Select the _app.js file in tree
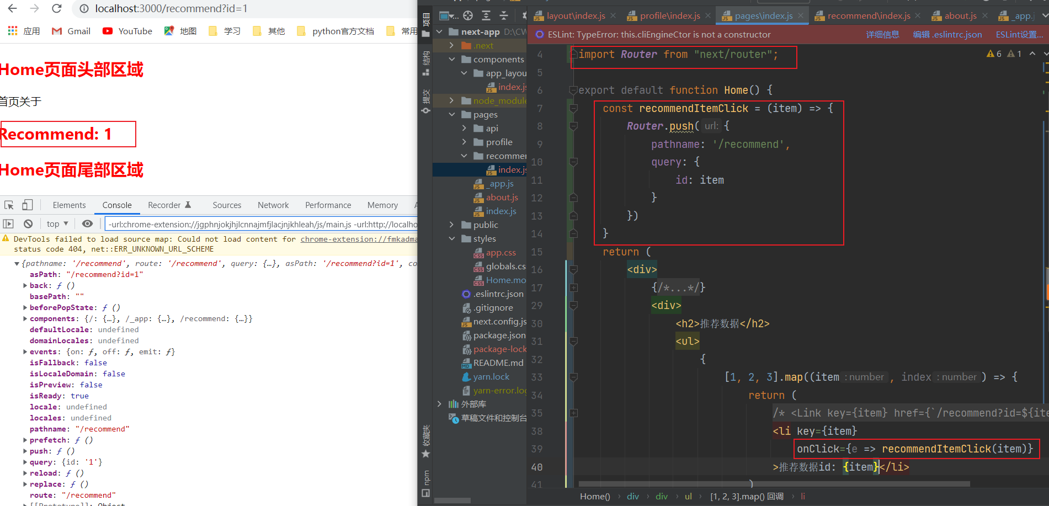The height and width of the screenshot is (506, 1049). [x=494, y=183]
